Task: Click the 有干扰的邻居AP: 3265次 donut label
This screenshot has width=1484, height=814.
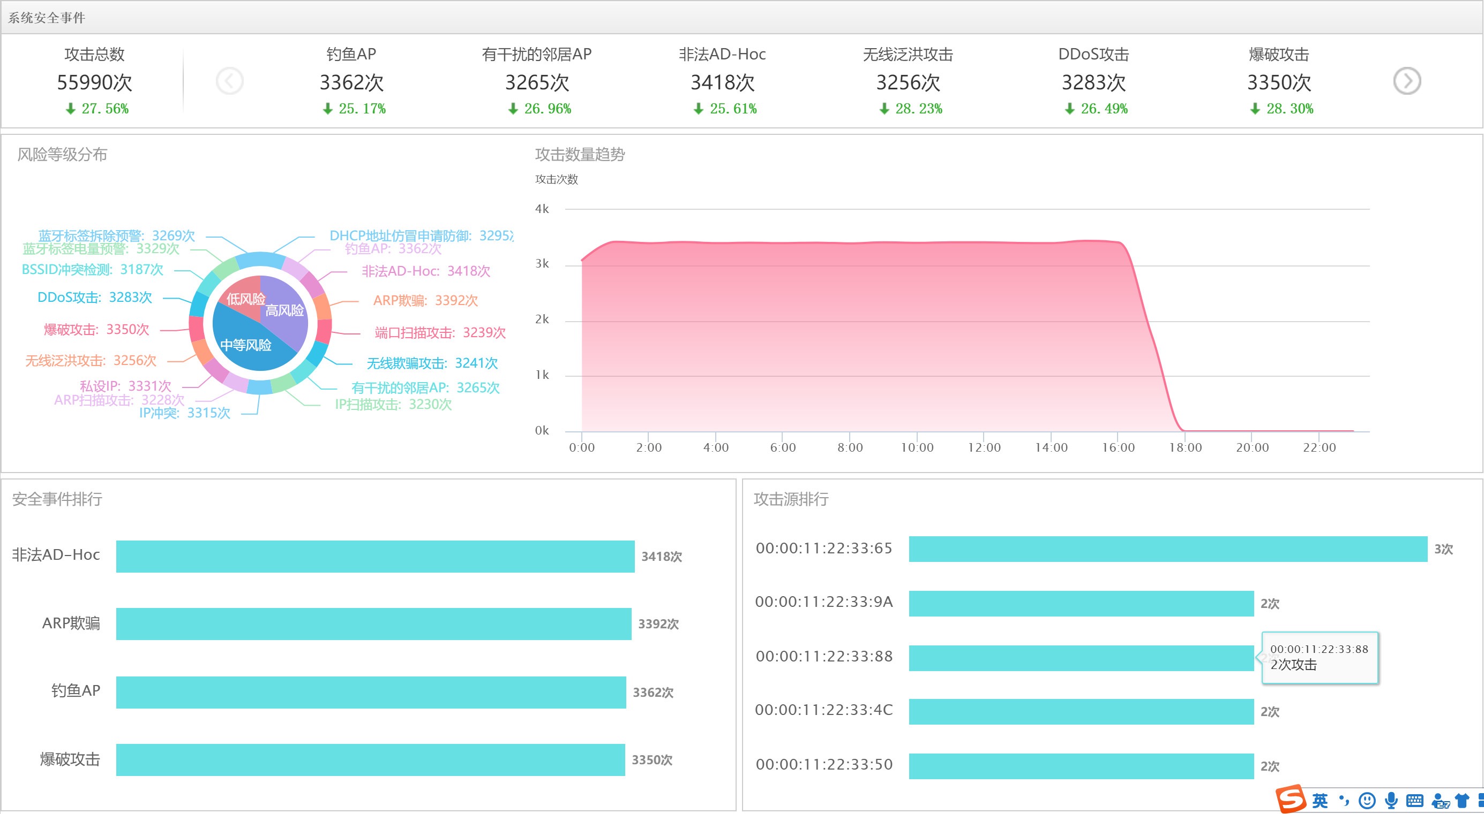Action: (425, 387)
